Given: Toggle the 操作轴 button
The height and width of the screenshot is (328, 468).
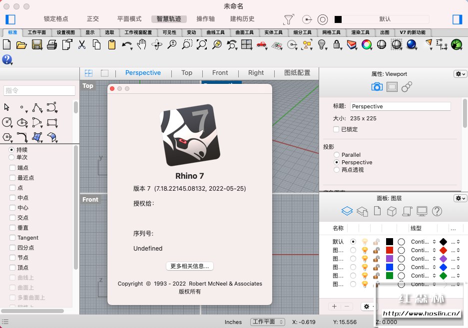Looking at the screenshot, I should coord(205,19).
